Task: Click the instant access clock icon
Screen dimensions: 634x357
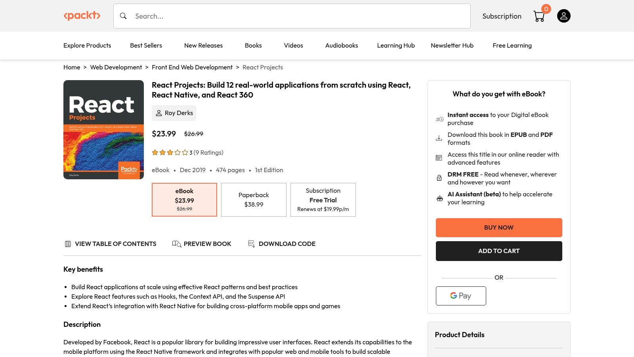Action: (439, 119)
